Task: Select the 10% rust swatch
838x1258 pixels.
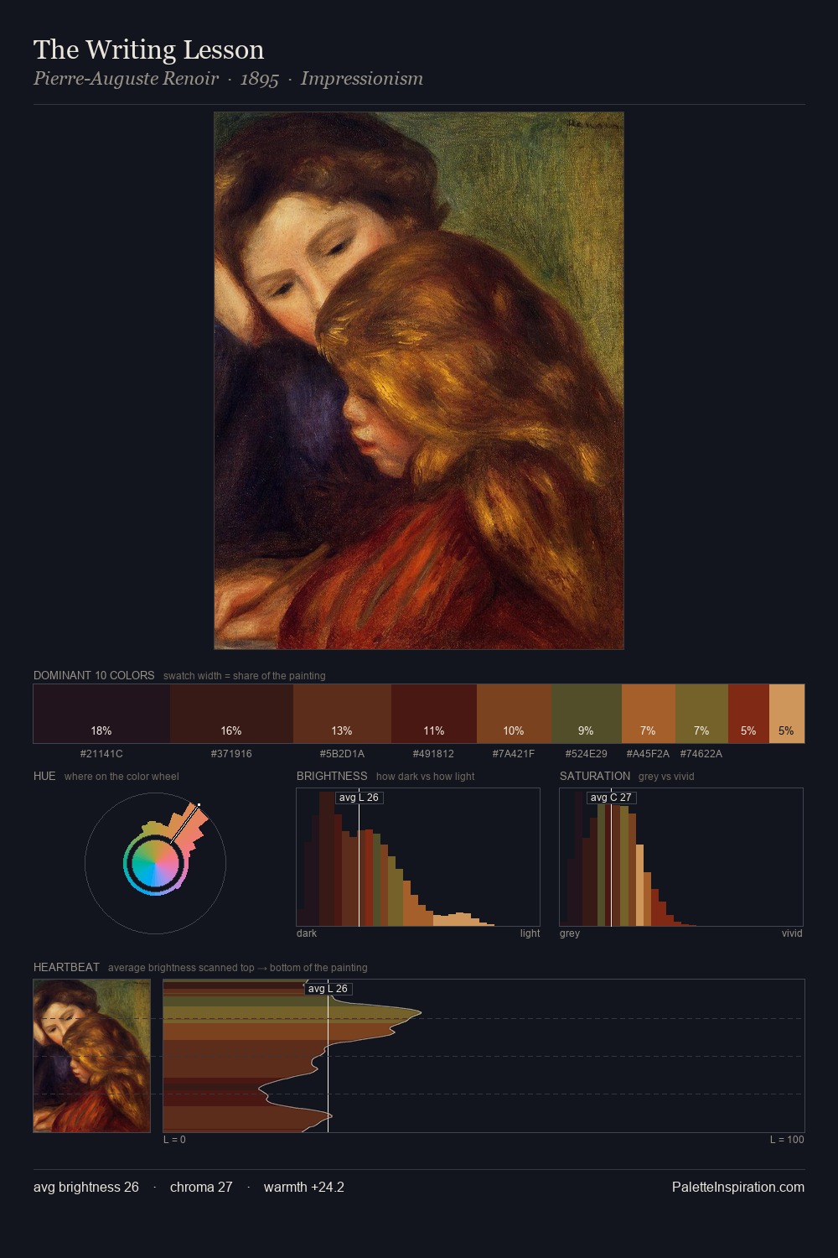Action: click(514, 714)
